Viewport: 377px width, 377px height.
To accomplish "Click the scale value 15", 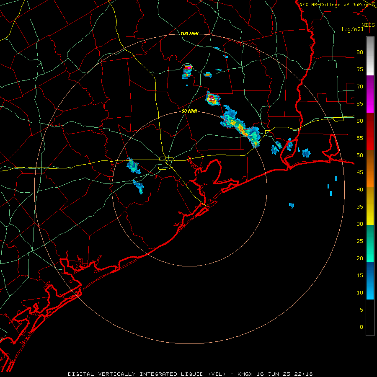I will 360,275.
